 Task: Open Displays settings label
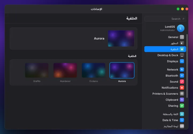tap(172, 61)
